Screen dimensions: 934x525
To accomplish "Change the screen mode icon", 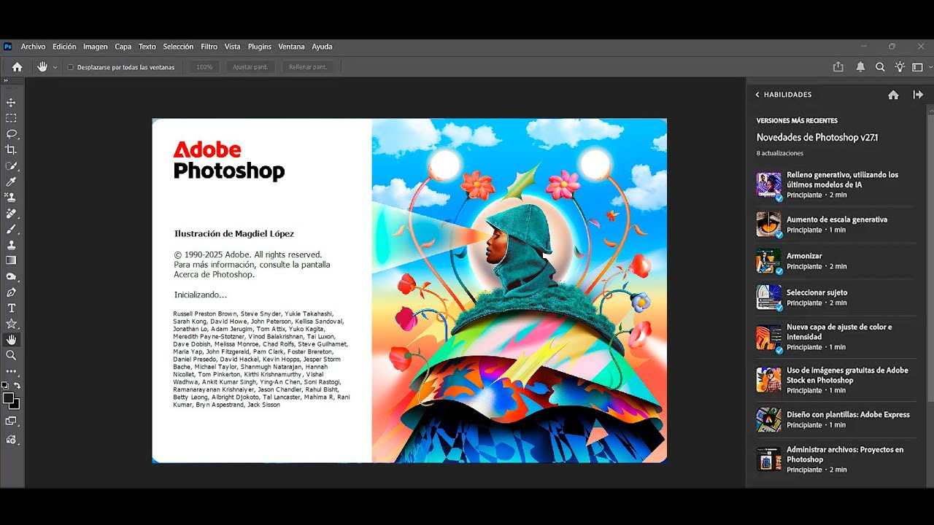I will click(x=11, y=421).
